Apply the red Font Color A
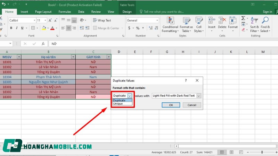 [x=52, y=28]
